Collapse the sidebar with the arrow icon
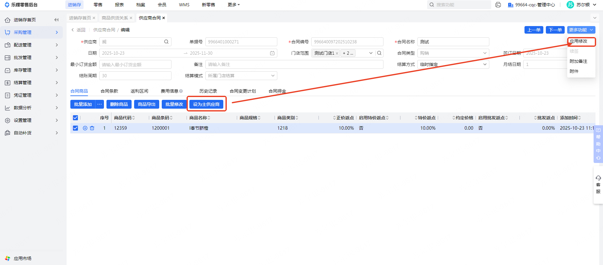The height and width of the screenshot is (265, 603). pyautogui.click(x=57, y=20)
